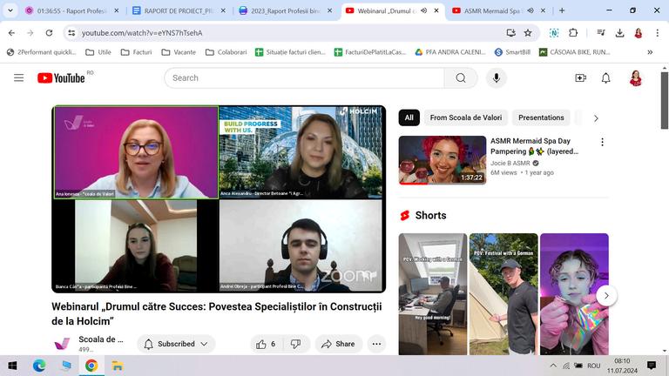The width and height of the screenshot is (669, 376).
Task: Switch to 01:36:55 Raport Profesii tab
Action: [x=71, y=10]
